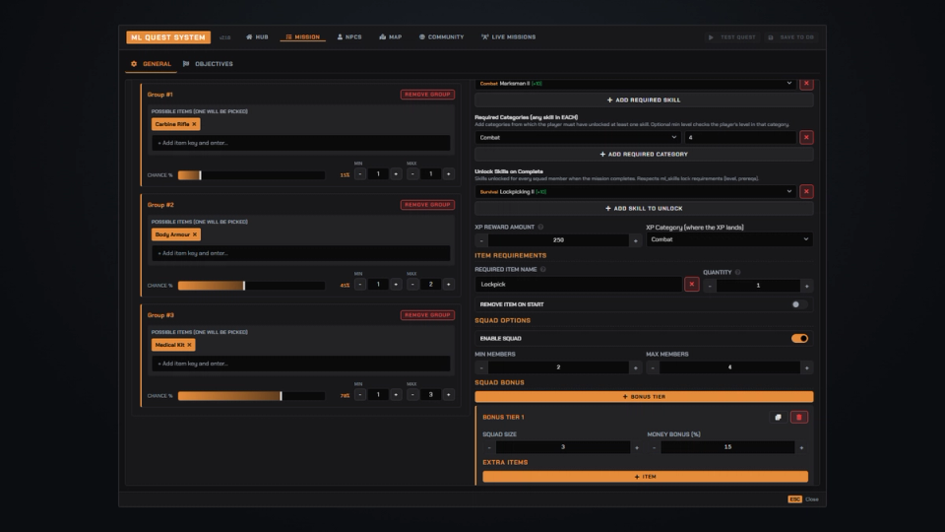
Task: Open the Lockpicking II unlock skill dropdown
Action: (635, 192)
